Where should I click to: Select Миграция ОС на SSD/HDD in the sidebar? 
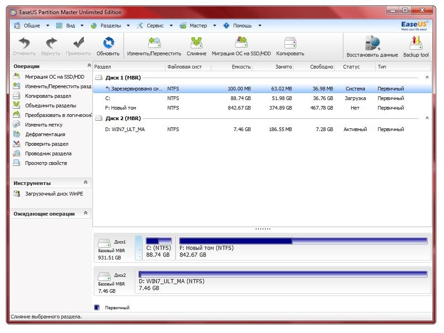click(54, 77)
